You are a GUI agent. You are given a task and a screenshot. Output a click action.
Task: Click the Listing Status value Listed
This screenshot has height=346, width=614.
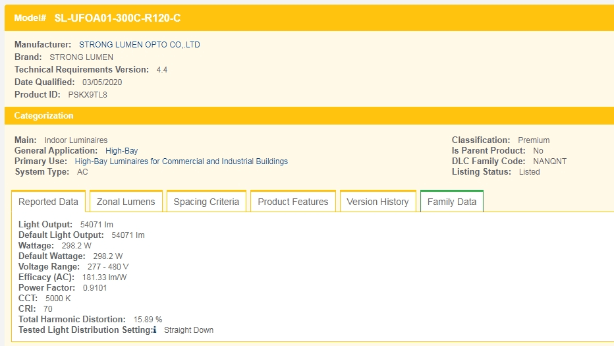[529, 172]
